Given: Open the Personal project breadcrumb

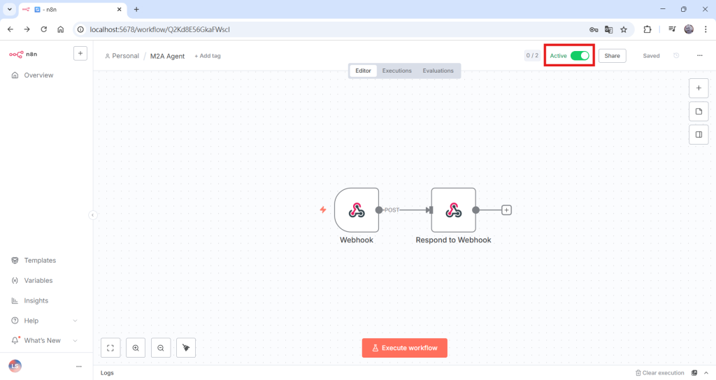Looking at the screenshot, I should 122,56.
